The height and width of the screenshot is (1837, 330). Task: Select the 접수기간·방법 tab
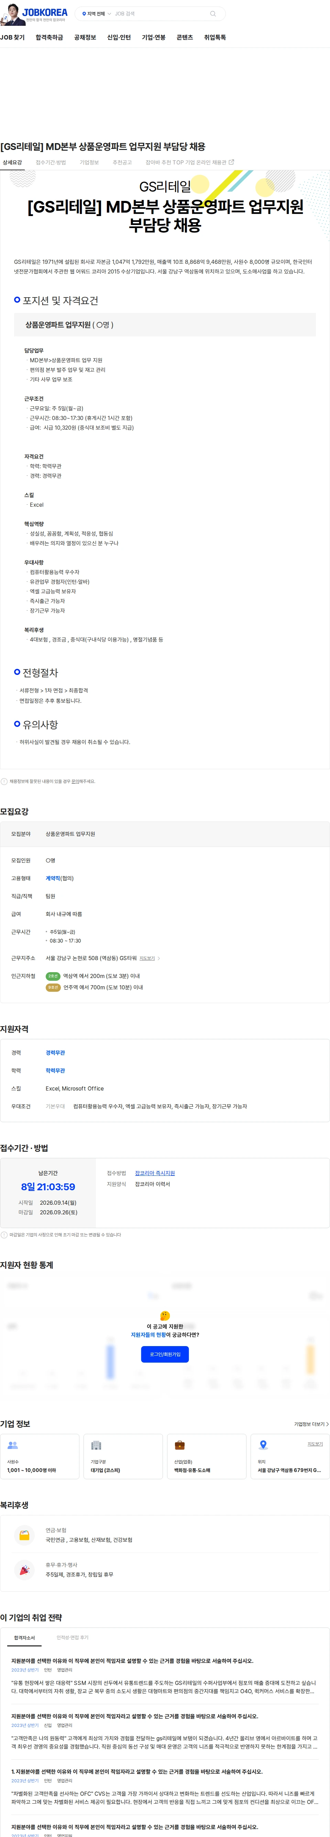[x=51, y=163]
